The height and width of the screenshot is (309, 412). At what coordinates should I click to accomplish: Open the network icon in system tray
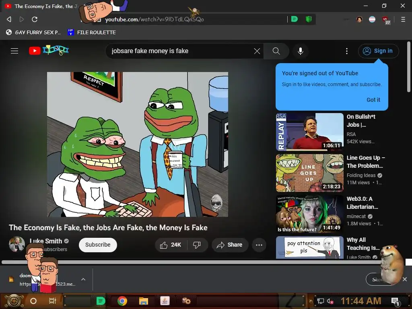click(320, 301)
